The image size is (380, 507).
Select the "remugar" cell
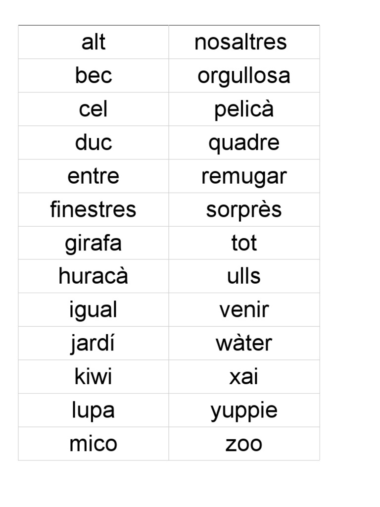(244, 176)
